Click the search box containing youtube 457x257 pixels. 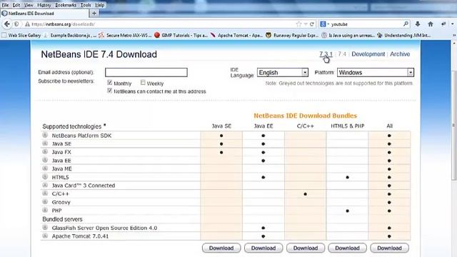click(366, 24)
